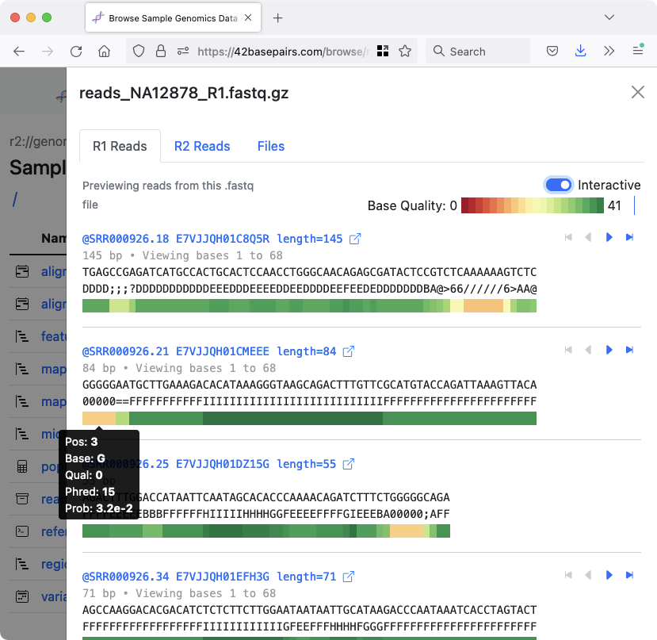This screenshot has height=640, width=657.
Task: Jump to last read using skip-to-end icon
Action: (629, 236)
